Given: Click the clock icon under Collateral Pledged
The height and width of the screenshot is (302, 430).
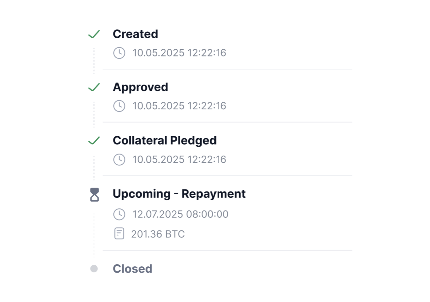Looking at the screenshot, I should [x=119, y=159].
